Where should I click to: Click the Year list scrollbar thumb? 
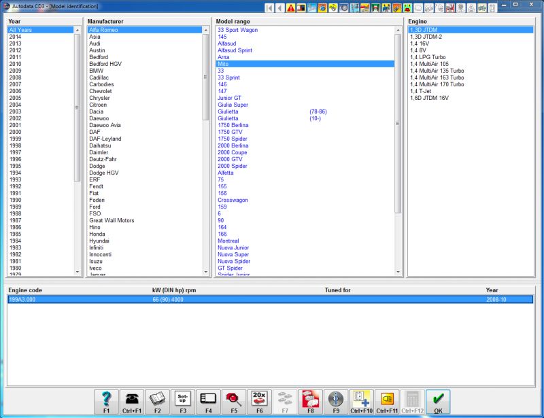78,107
